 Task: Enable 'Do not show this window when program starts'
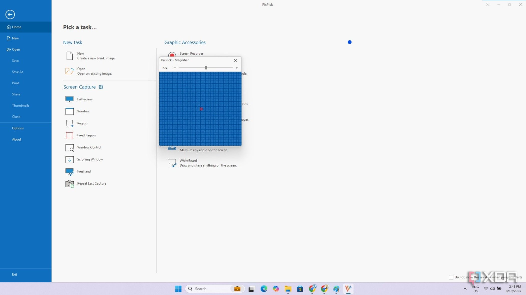[451, 277]
